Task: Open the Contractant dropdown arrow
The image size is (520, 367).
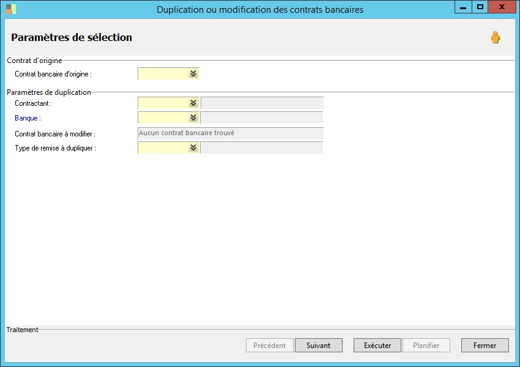Action: (193, 103)
